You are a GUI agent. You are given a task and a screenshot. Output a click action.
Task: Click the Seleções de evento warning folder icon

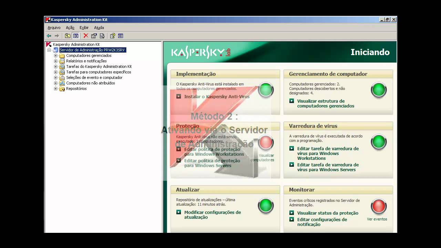tap(62, 77)
